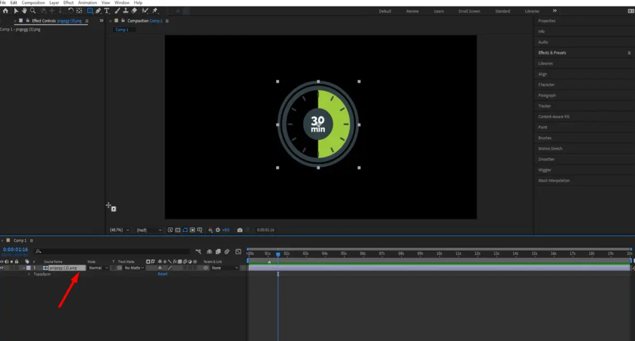Image resolution: width=635 pixels, height=341 pixels.
Task: Select the Clone Stamp tool
Action: [x=125, y=11]
